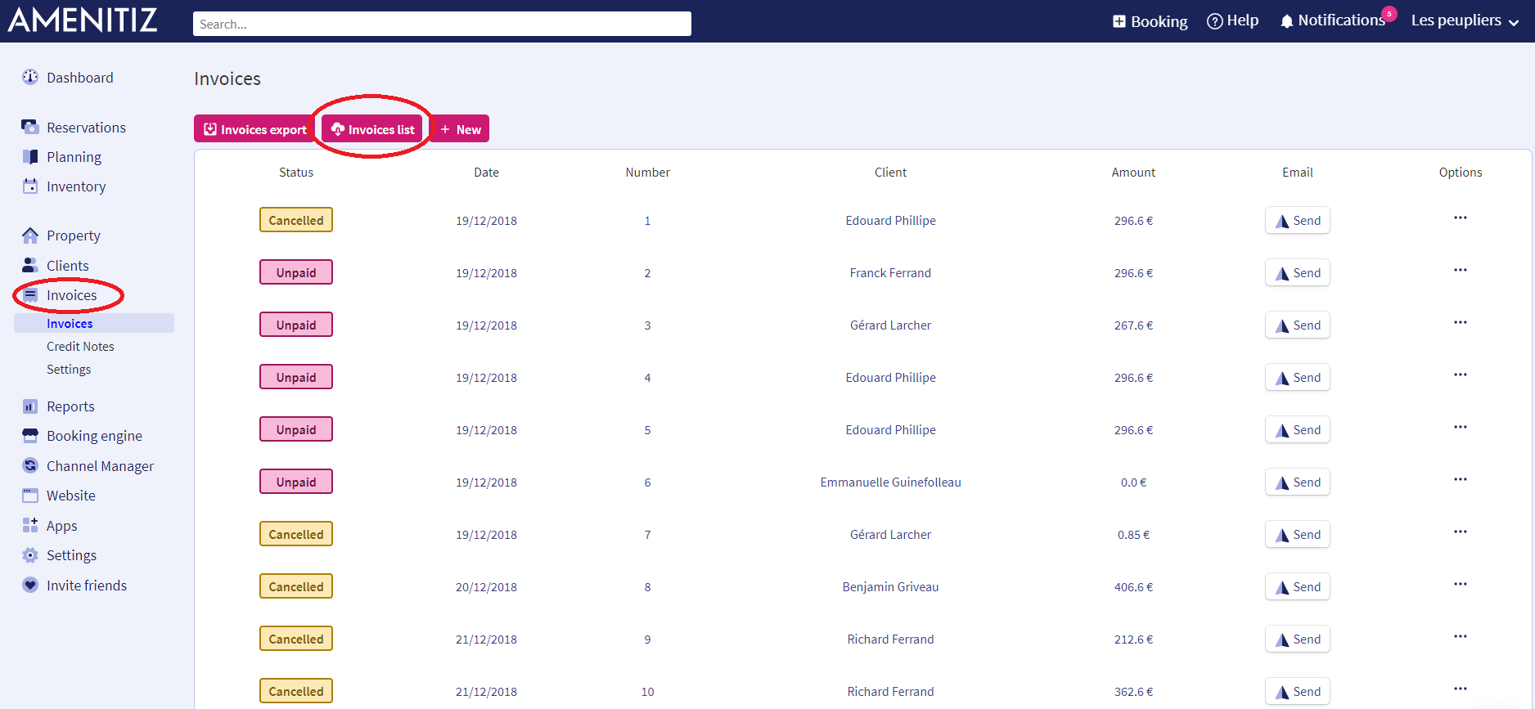This screenshot has height=709, width=1535.
Task: Click the Client column header
Action: (890, 173)
